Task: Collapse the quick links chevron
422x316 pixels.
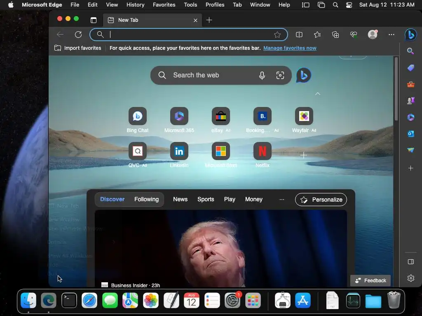Action: tap(318, 94)
